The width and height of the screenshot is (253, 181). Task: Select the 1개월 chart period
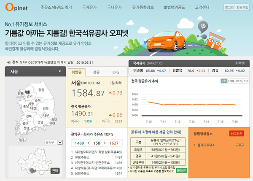coord(231,81)
